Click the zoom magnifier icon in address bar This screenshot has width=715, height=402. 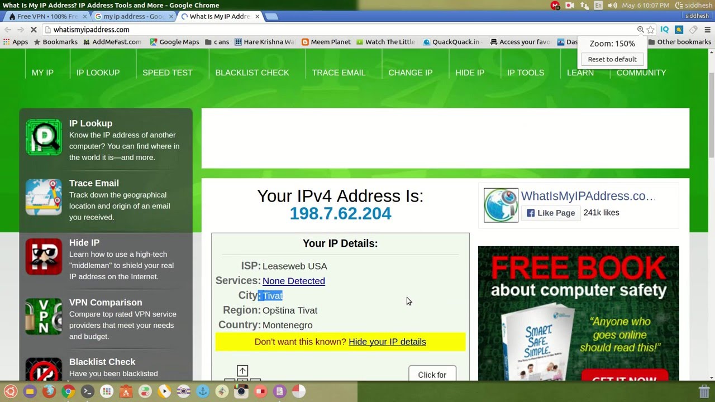point(641,30)
